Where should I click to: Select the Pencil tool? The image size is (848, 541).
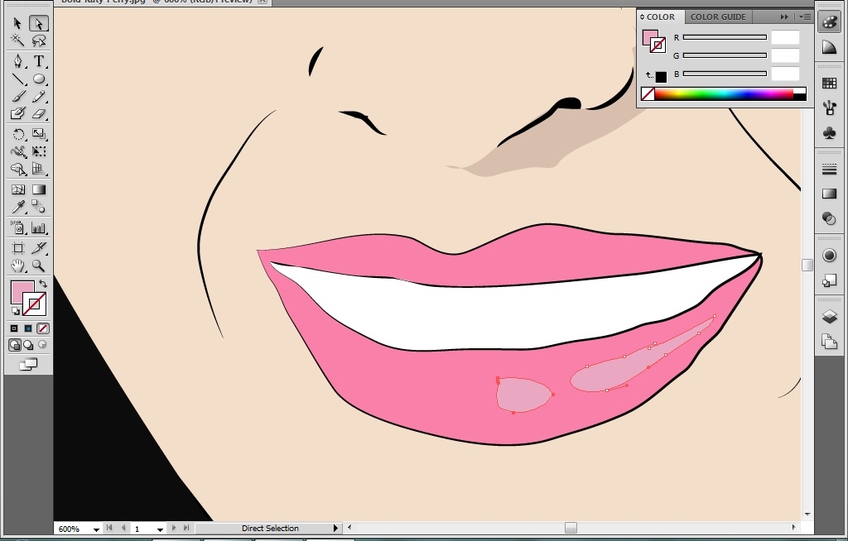(38, 96)
